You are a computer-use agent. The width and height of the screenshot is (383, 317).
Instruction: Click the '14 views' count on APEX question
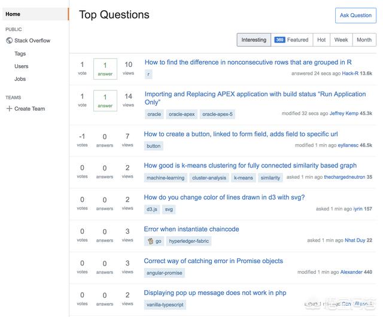point(128,100)
